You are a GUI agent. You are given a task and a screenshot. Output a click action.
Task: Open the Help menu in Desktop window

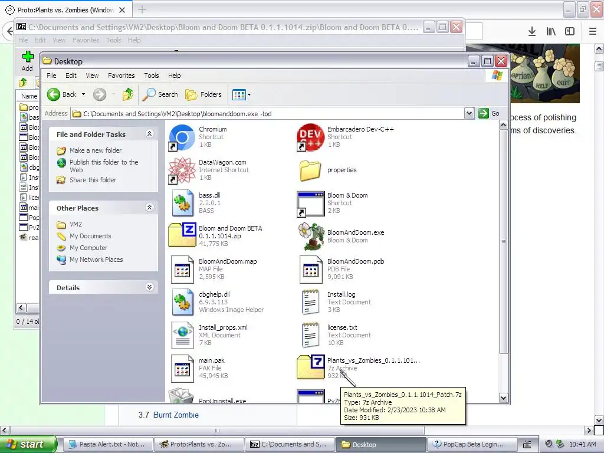click(174, 75)
